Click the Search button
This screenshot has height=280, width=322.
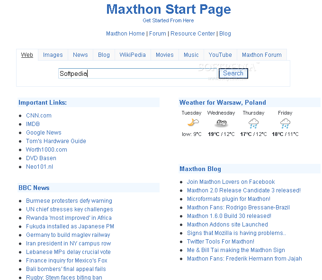tap(233, 73)
